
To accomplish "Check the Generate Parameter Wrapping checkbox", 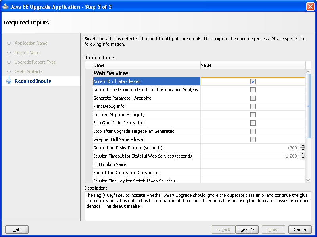I will click(253, 98).
